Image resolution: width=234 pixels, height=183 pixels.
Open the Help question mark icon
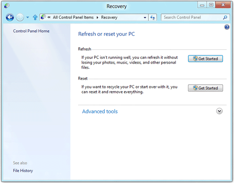(x=227, y=27)
